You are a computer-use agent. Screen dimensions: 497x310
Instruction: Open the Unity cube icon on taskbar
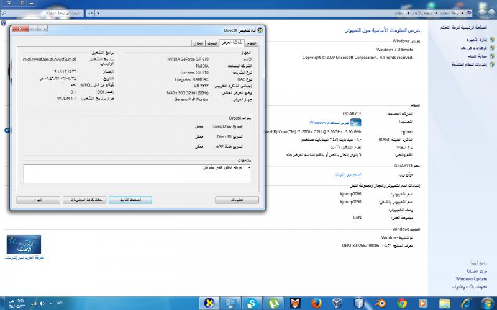point(337,303)
